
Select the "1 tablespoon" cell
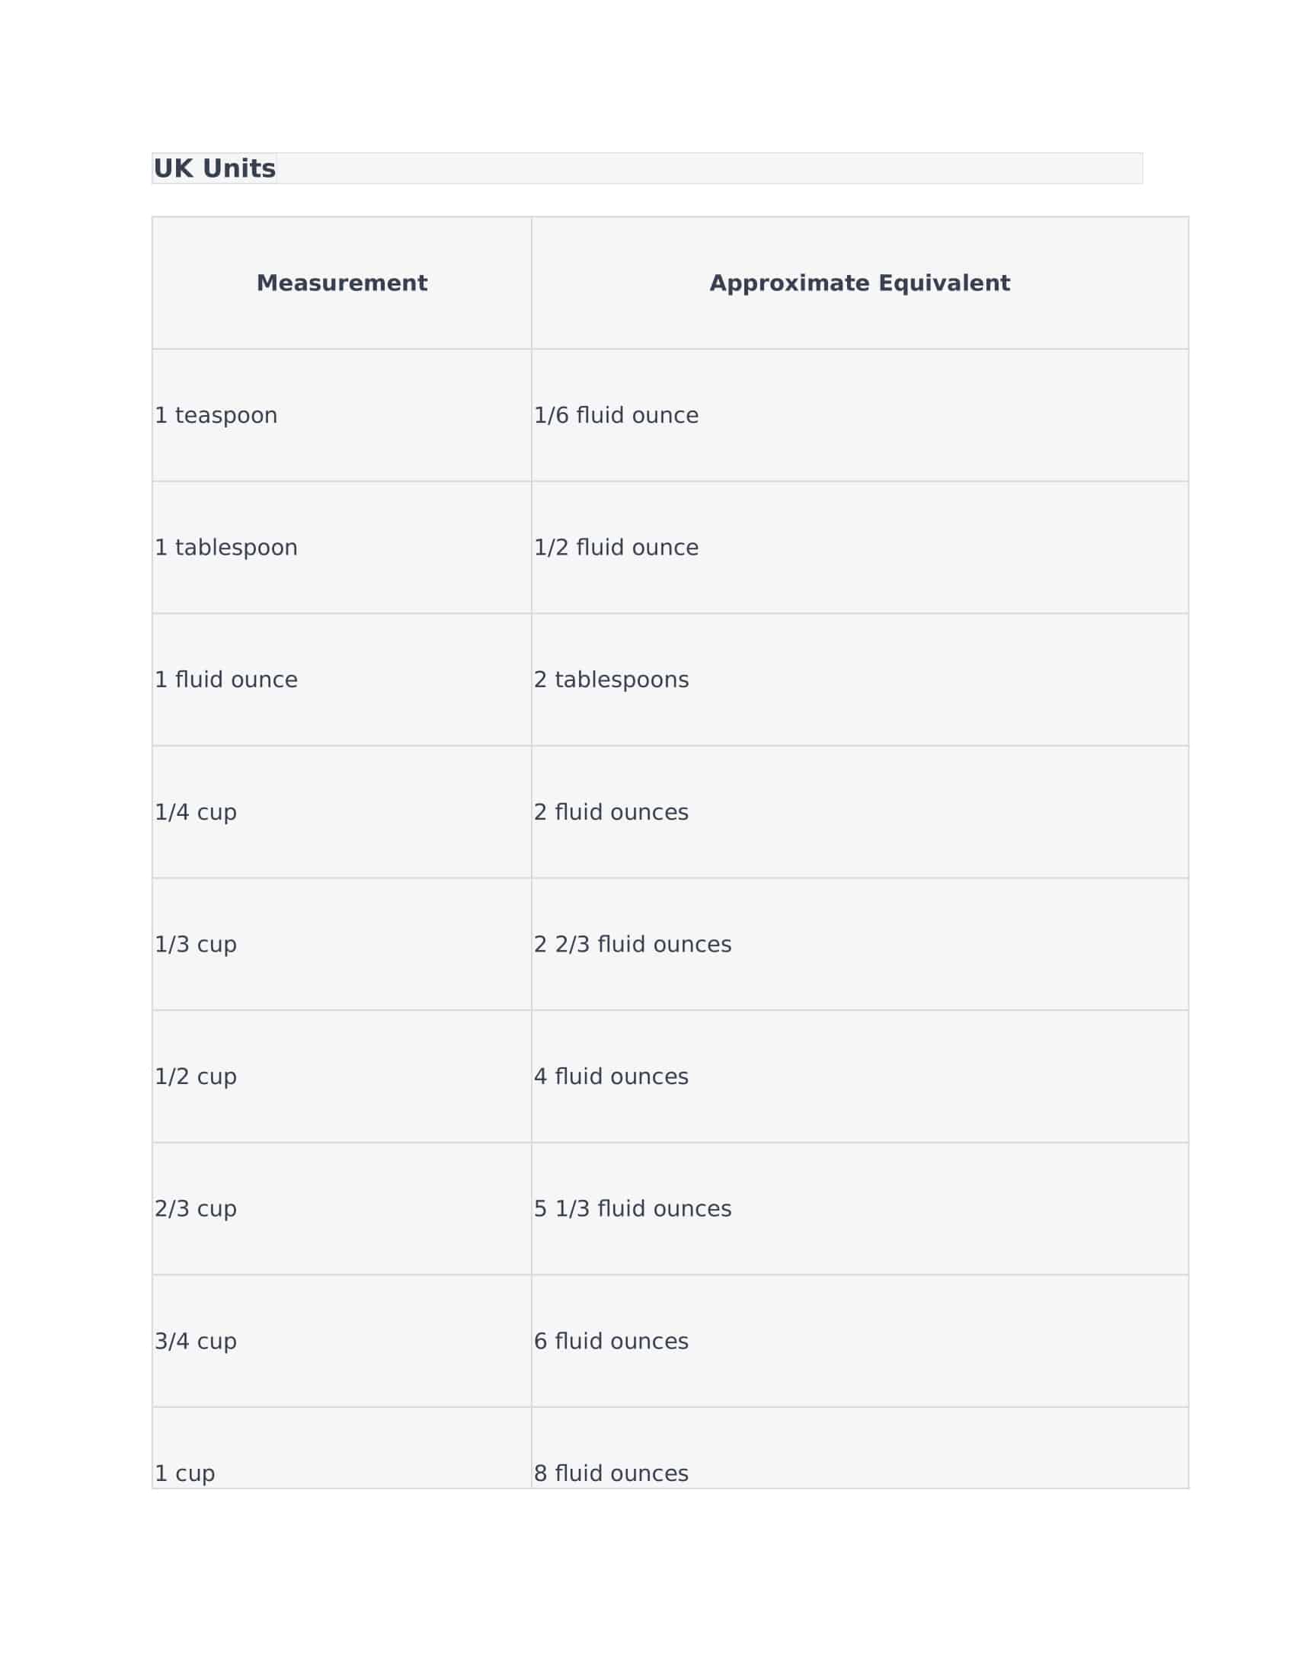(226, 548)
